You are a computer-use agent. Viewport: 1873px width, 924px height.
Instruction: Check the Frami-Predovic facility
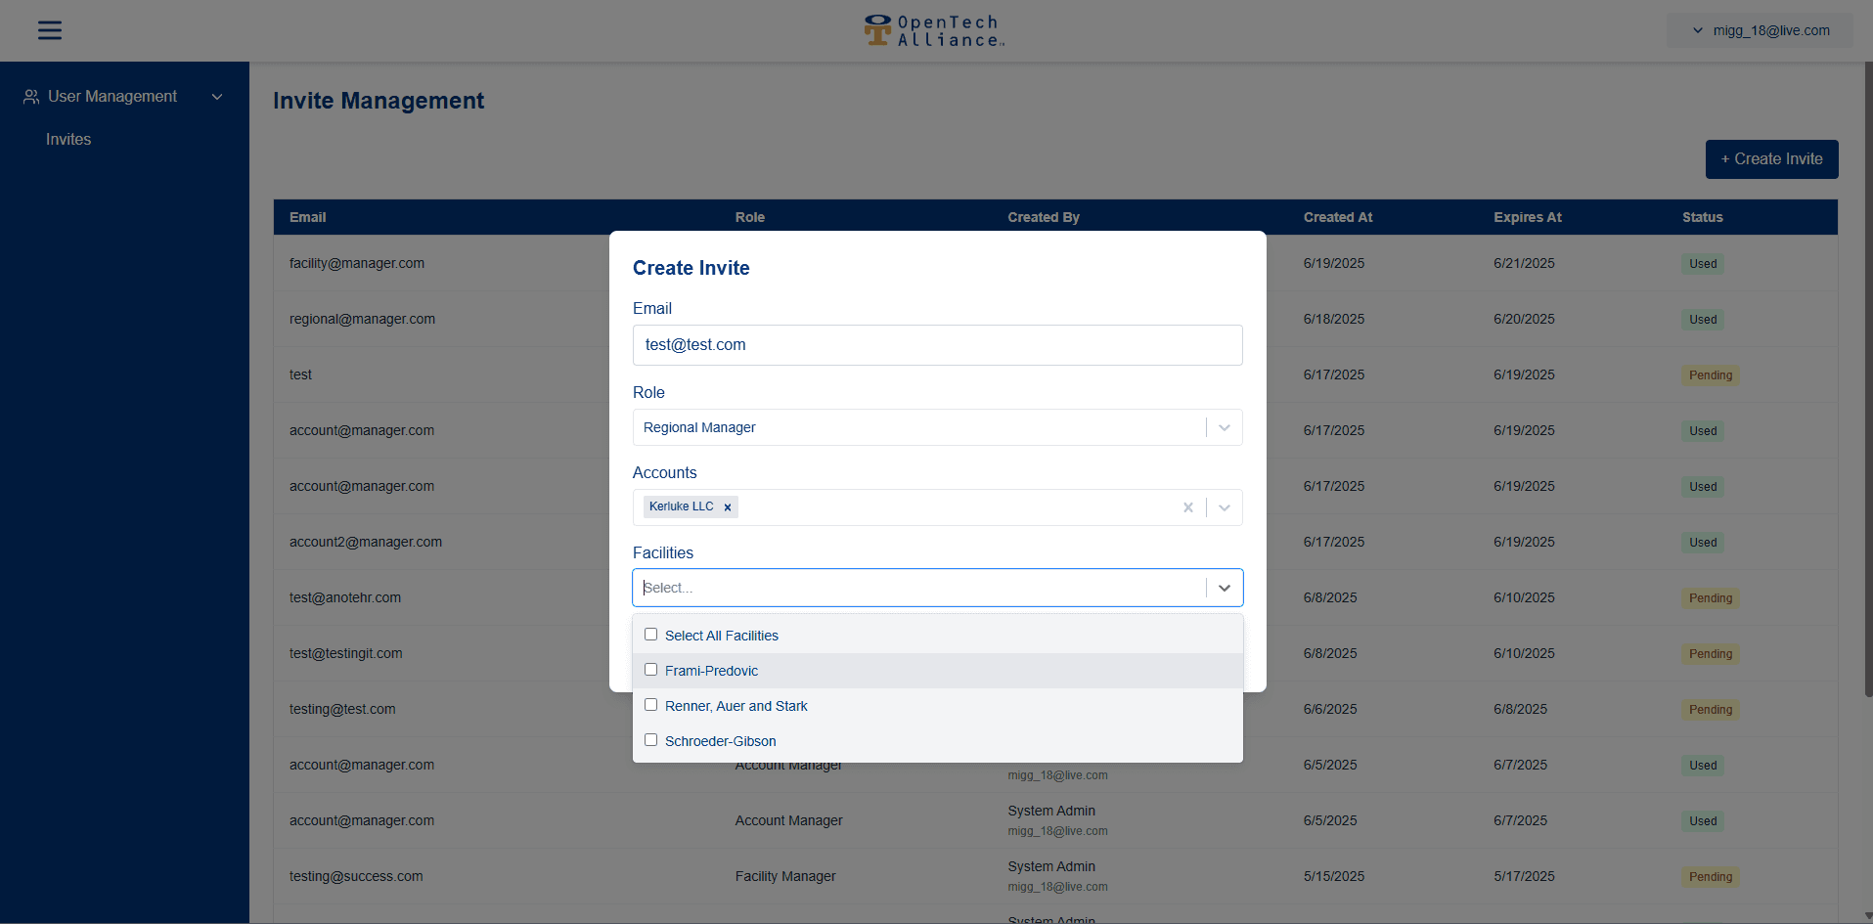(650, 670)
